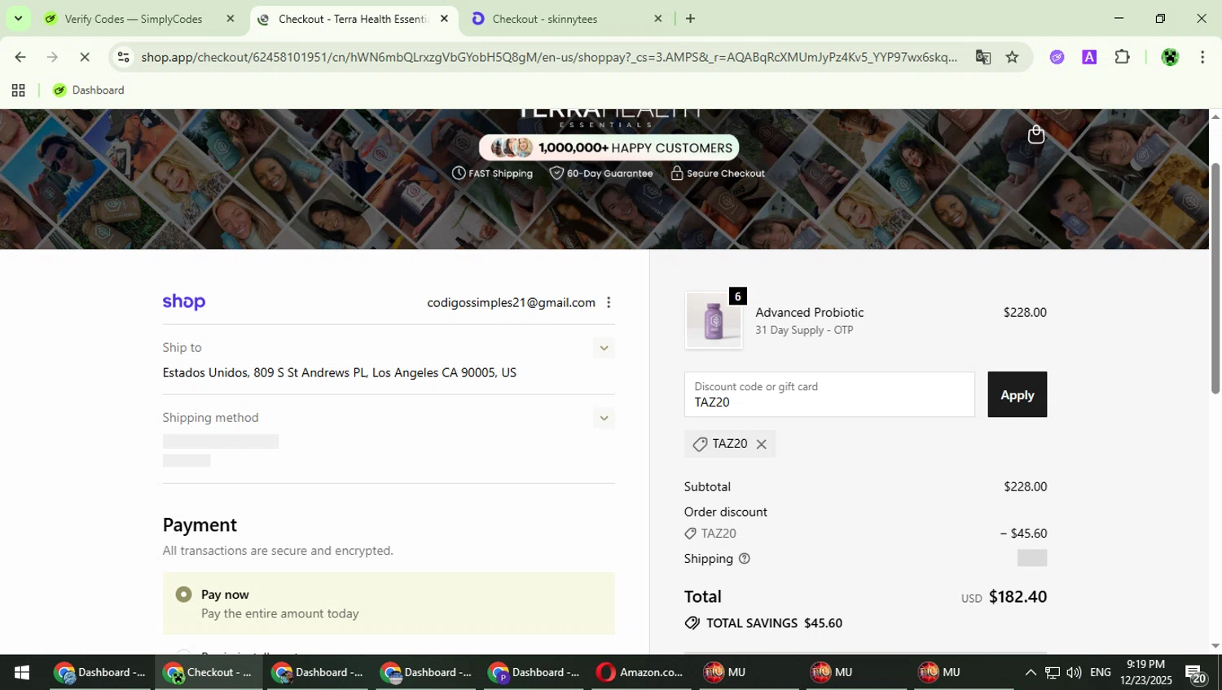Click the discount code input field
Screen dimensions: 1222x690
click(829, 394)
